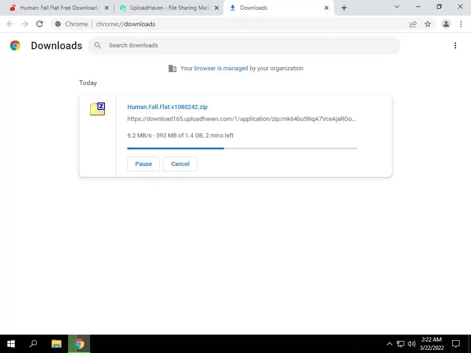Click the zip file icon of the download
The image size is (471, 353).
[x=98, y=109]
